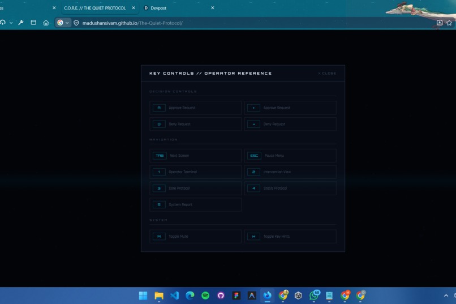Open File Explorer from the taskbar
The height and width of the screenshot is (304, 456).
[x=159, y=296]
